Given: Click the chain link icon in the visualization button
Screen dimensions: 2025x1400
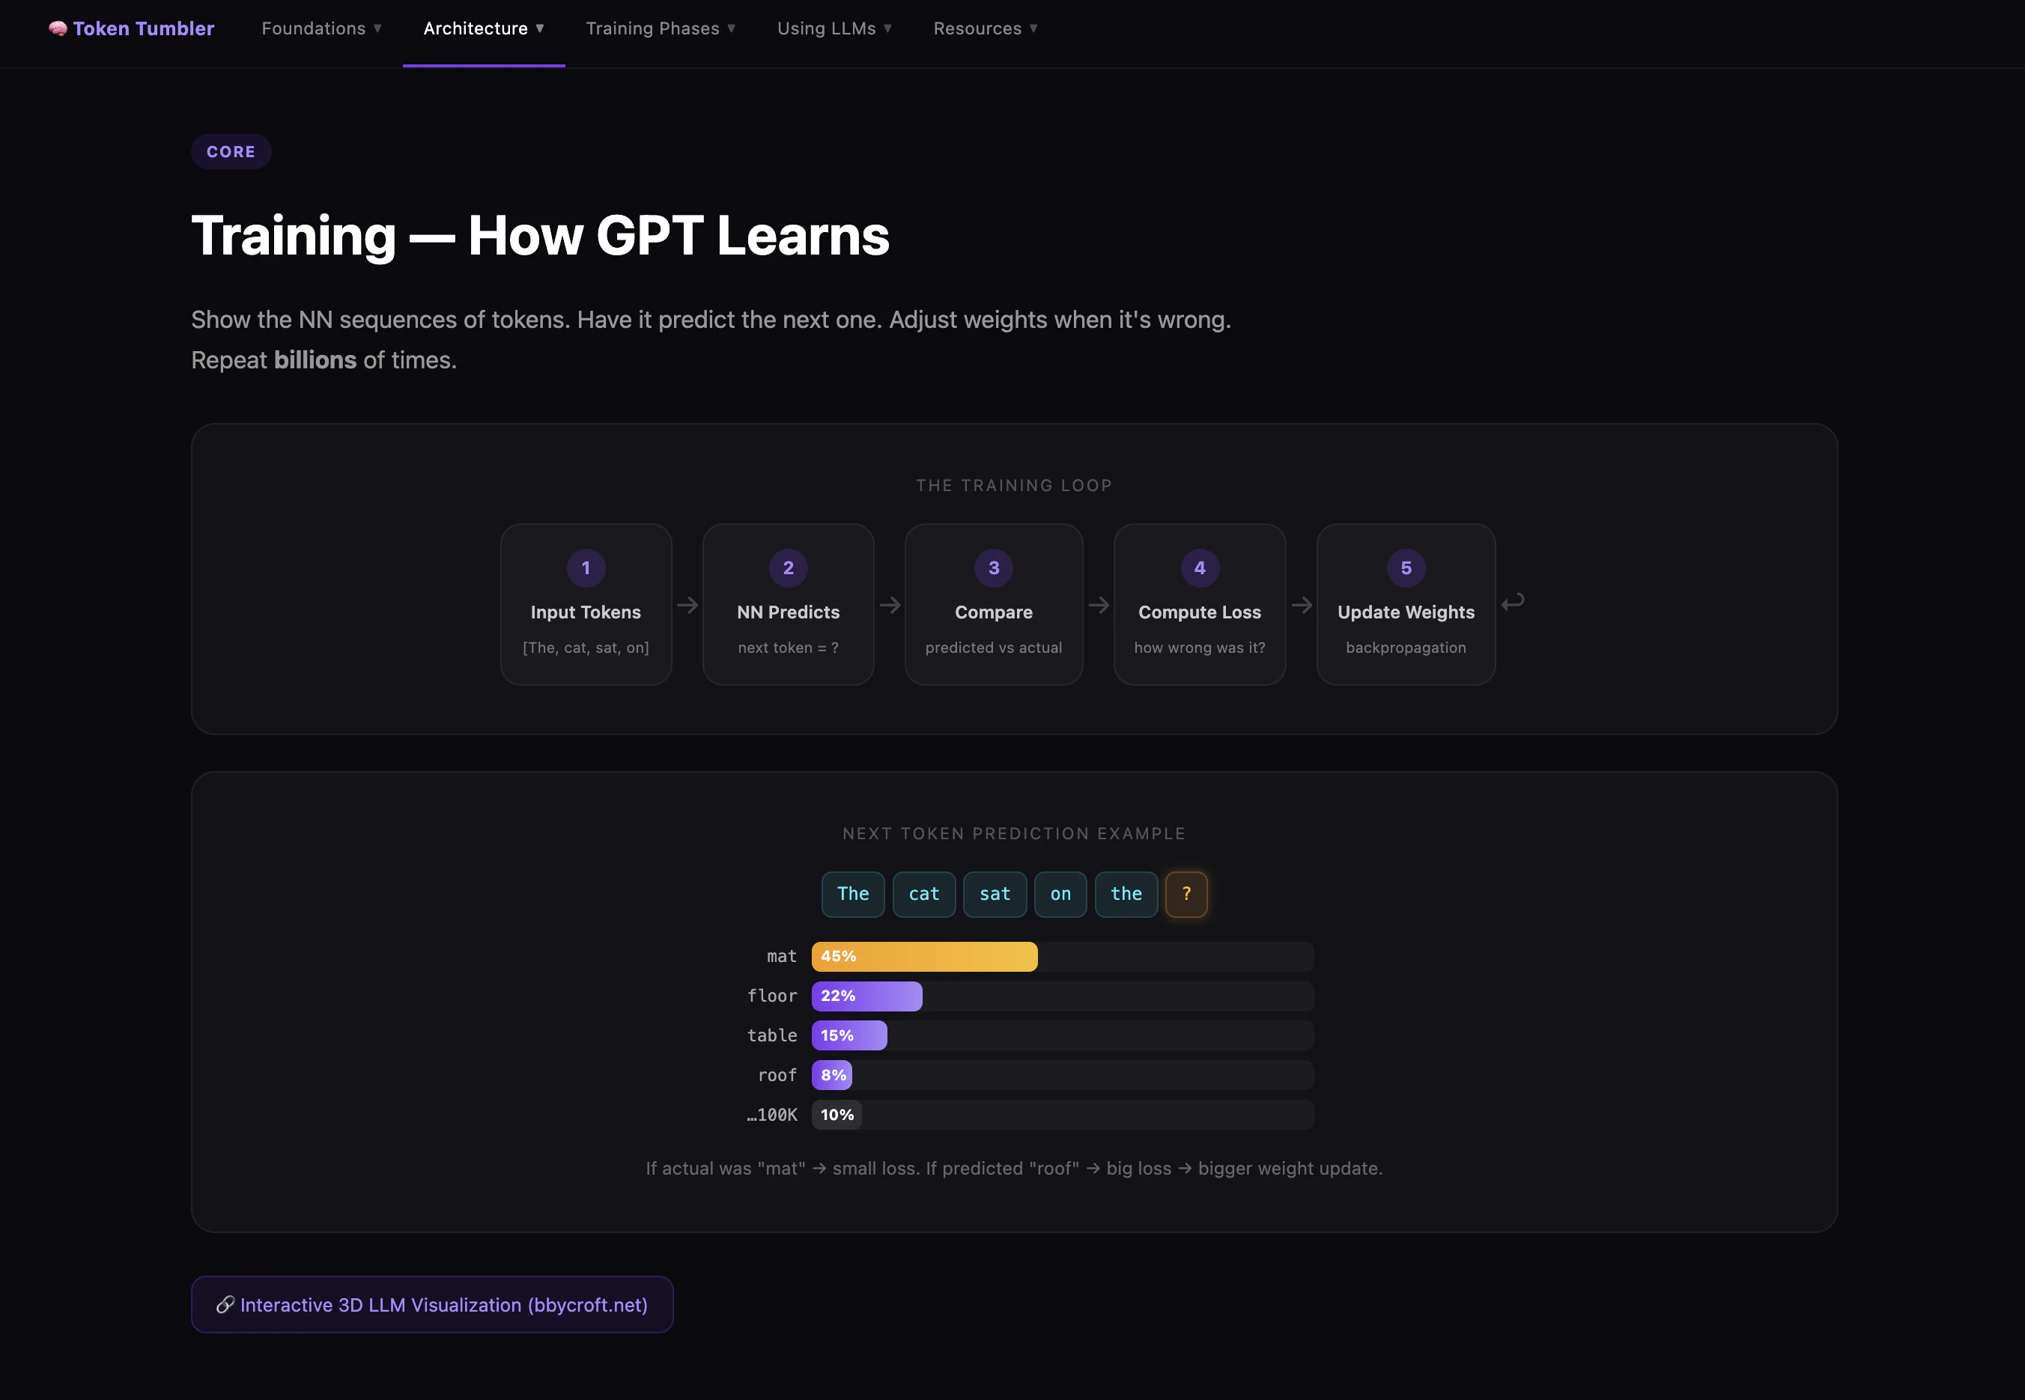Looking at the screenshot, I should click(226, 1304).
